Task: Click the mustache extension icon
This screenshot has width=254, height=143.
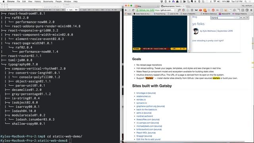Action: 196,10
